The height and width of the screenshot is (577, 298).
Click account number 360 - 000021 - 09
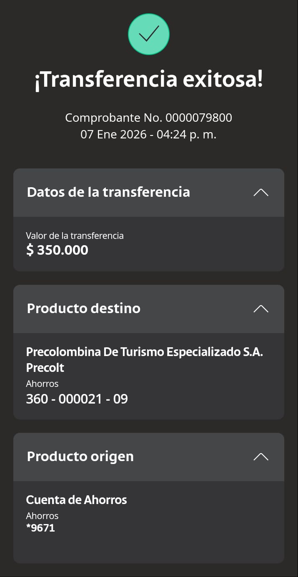(77, 399)
